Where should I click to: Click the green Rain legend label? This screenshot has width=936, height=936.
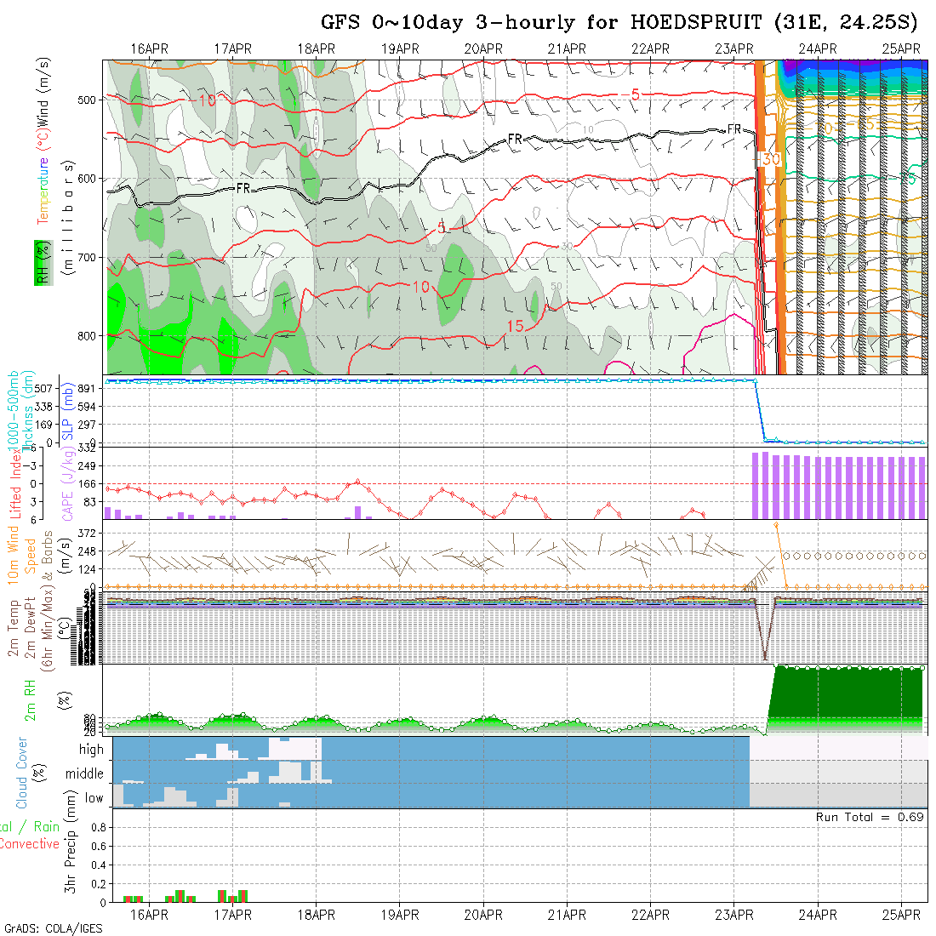pyautogui.click(x=47, y=827)
